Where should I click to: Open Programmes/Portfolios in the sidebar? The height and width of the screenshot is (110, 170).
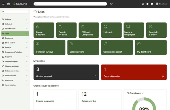pyautogui.click(x=15, y=52)
